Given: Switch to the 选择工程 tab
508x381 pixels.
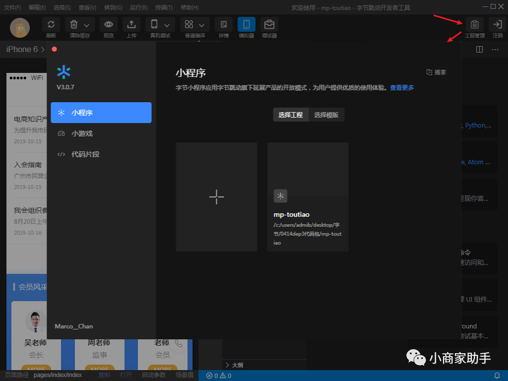Looking at the screenshot, I should [x=291, y=115].
